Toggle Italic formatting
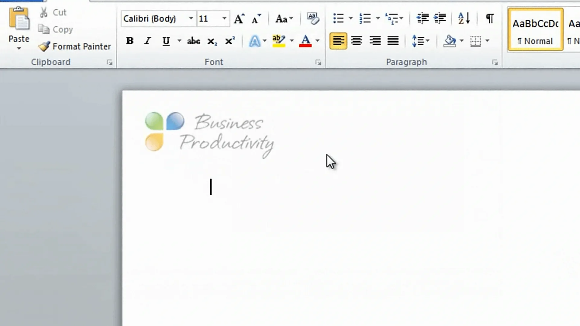 [147, 41]
